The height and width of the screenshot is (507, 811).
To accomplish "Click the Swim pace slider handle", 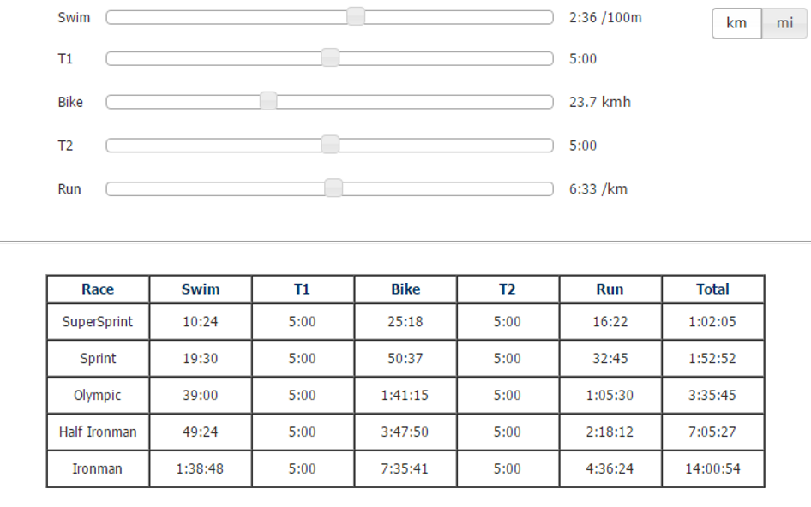I will (356, 17).
